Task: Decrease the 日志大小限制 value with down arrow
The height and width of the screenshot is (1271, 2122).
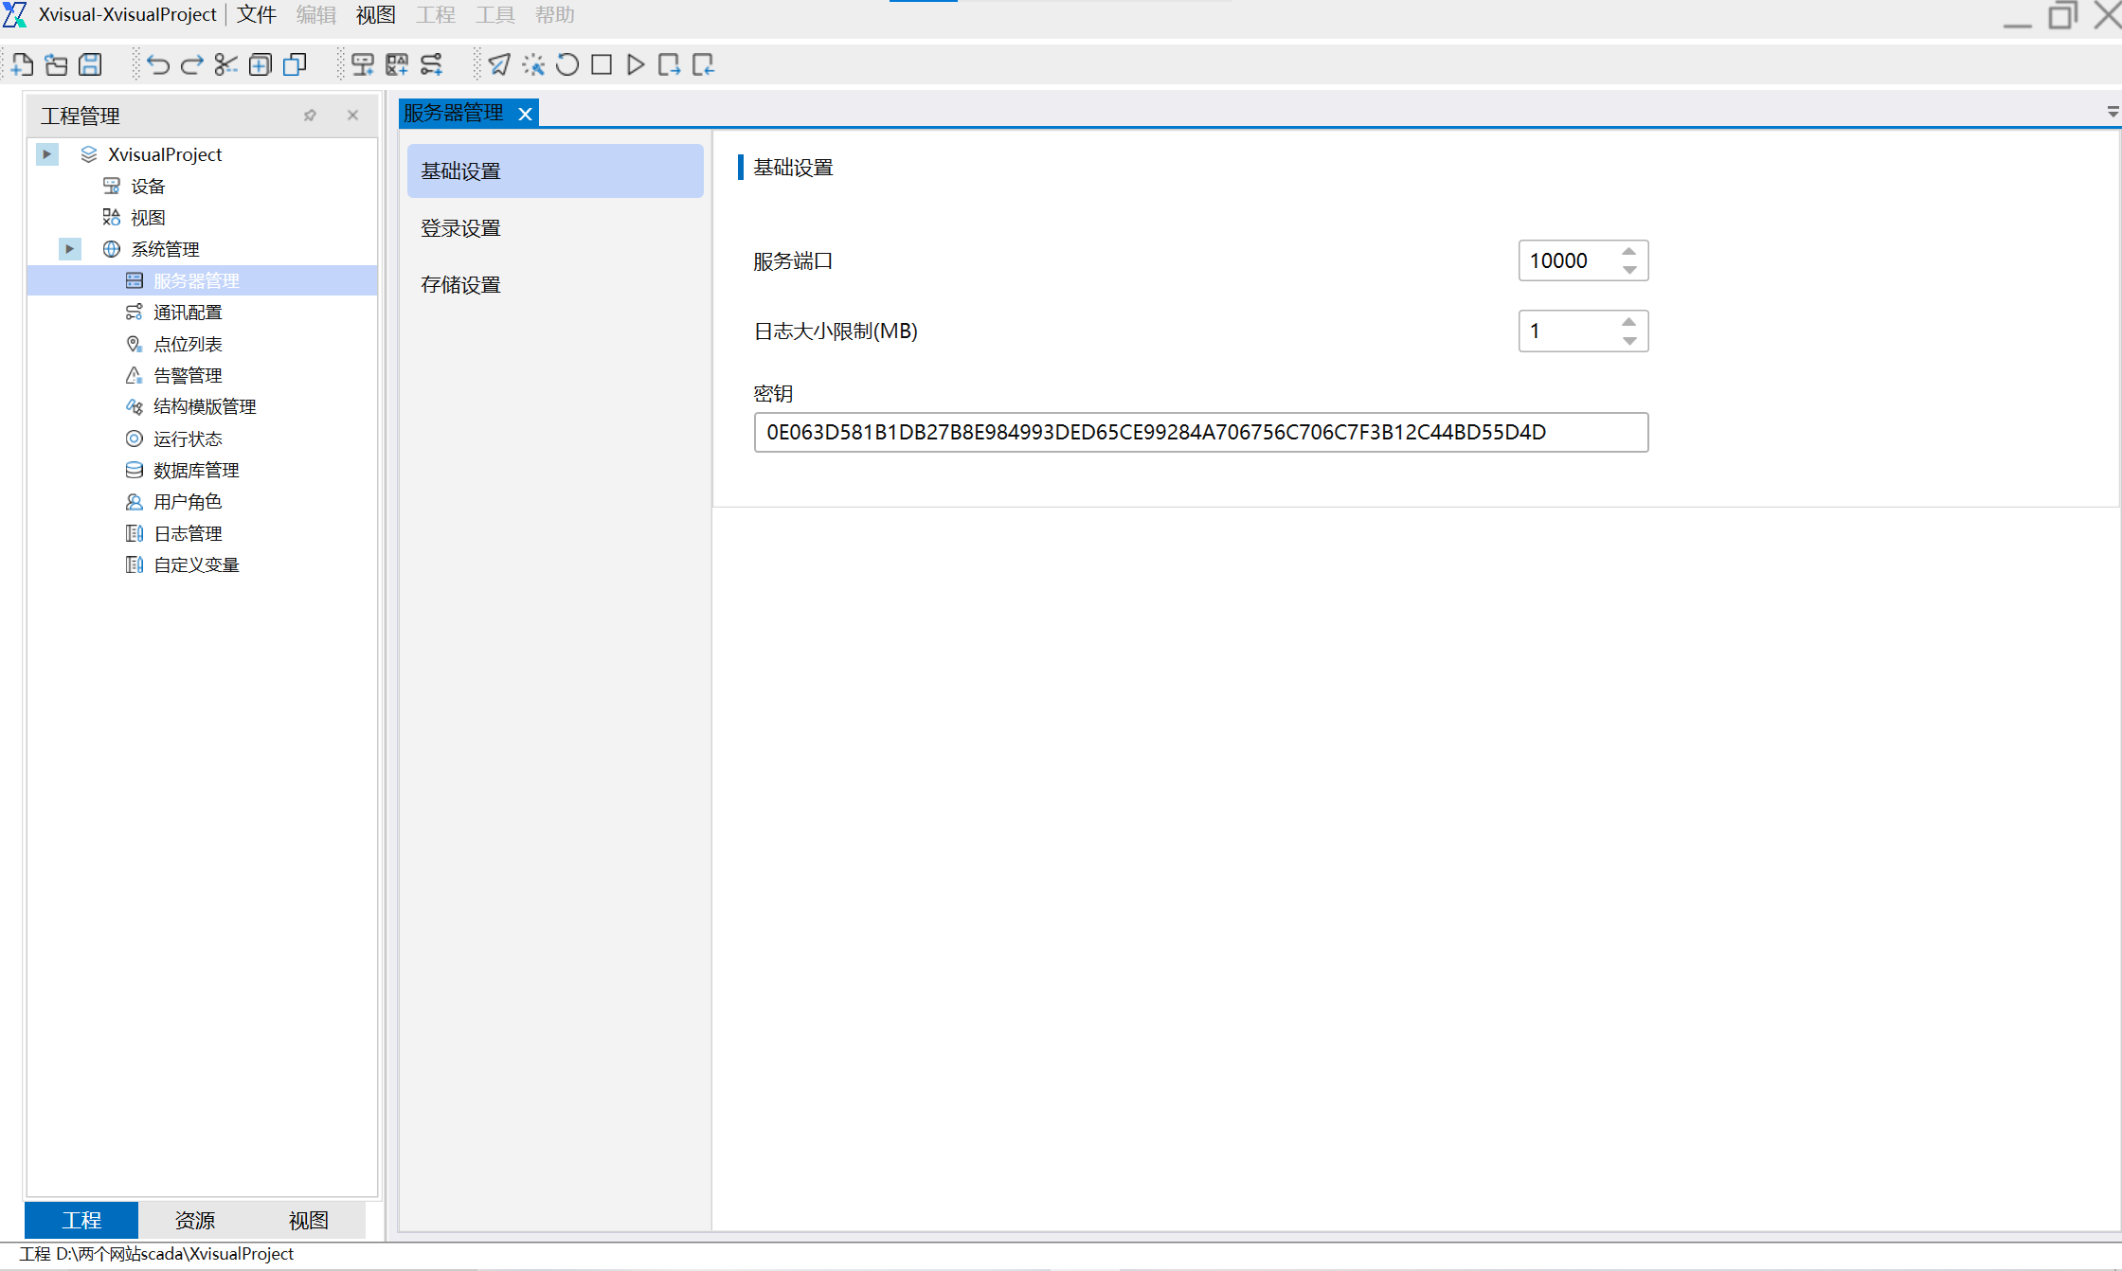Action: pos(1628,340)
